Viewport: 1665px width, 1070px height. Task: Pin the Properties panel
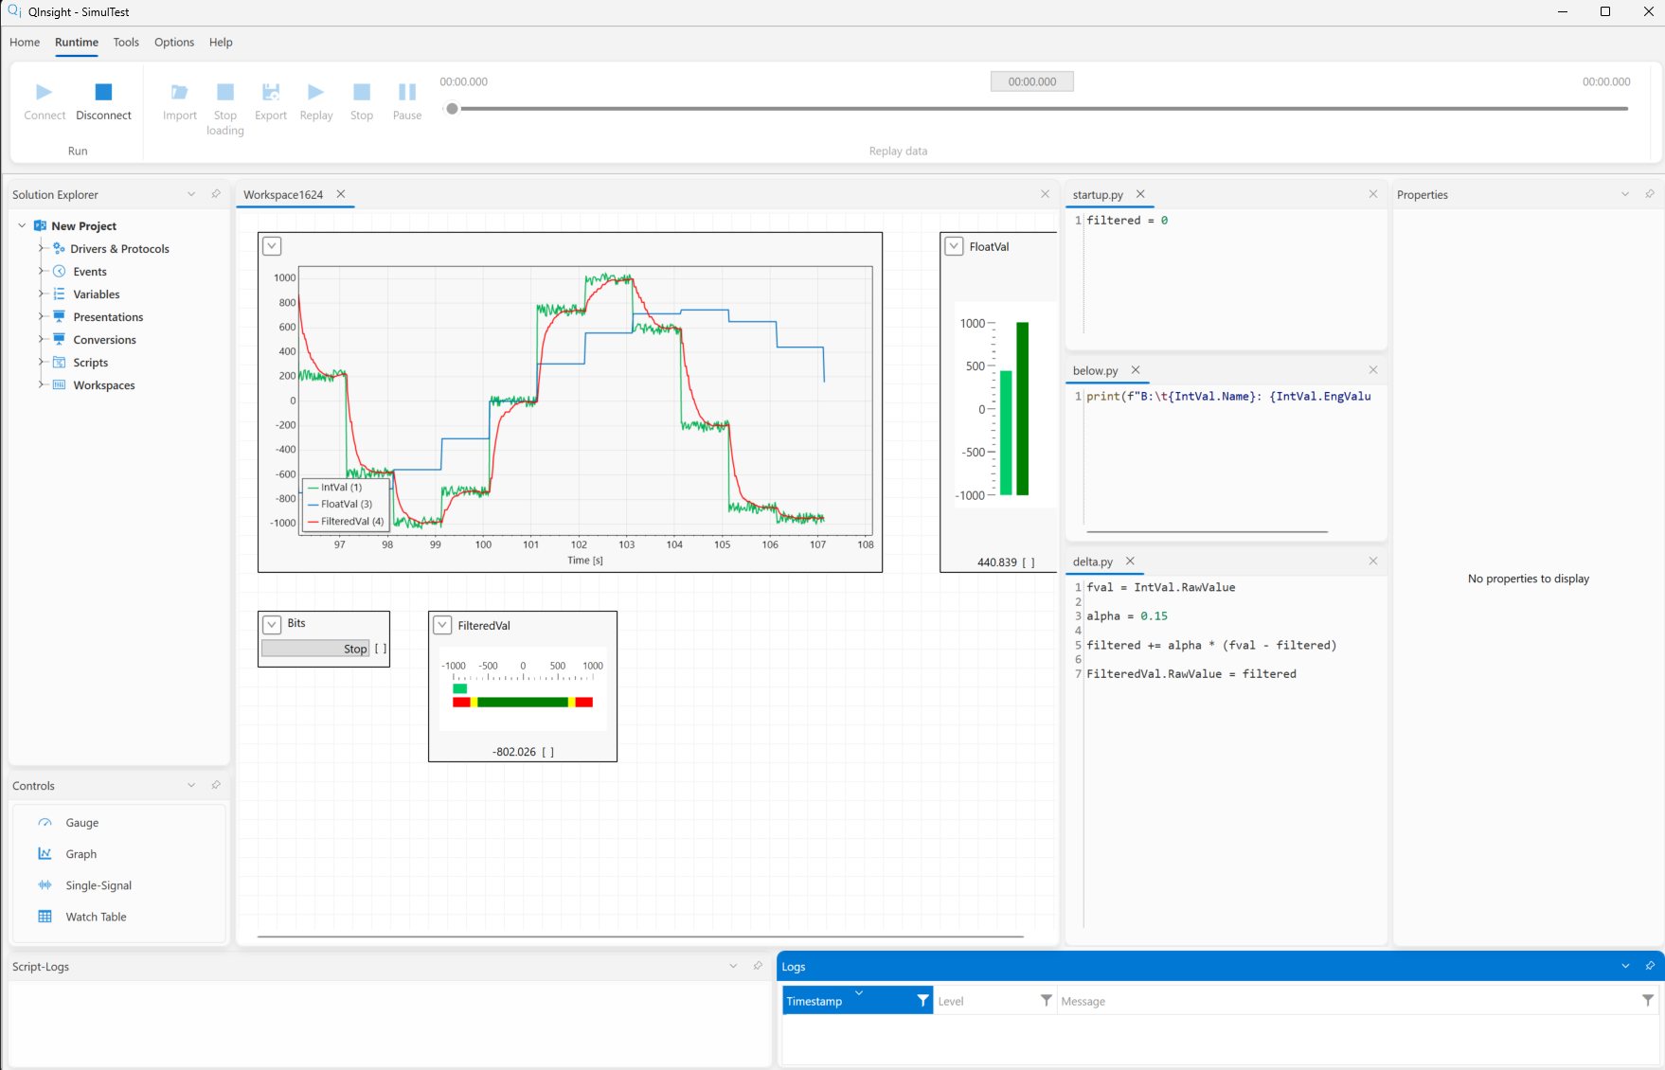pos(1650,194)
